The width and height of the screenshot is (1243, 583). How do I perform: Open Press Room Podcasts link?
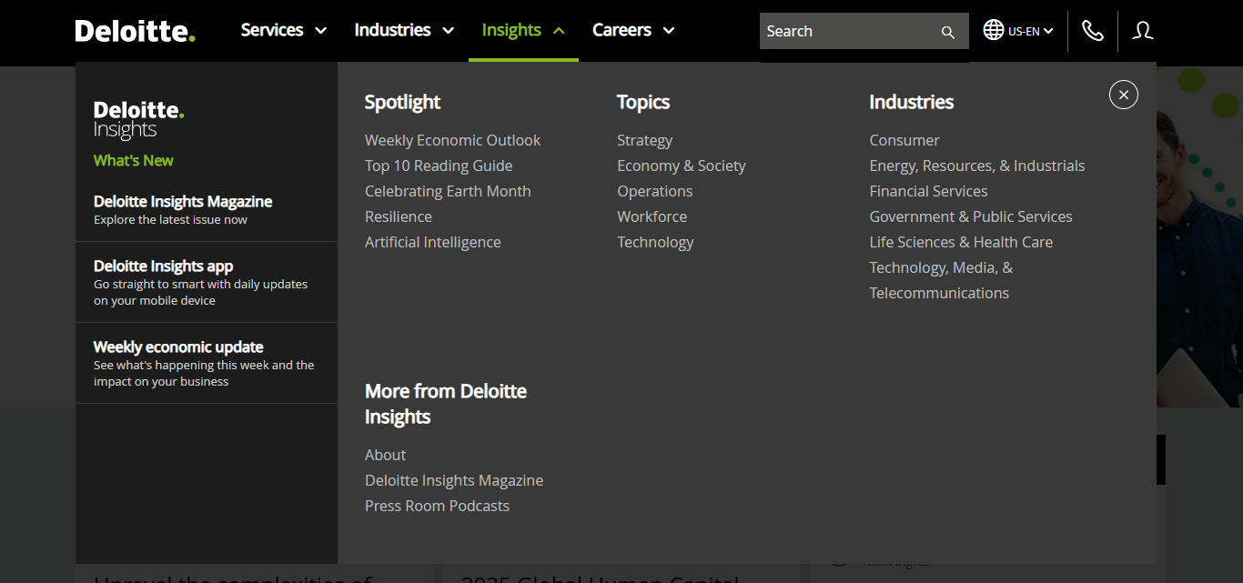tap(437, 506)
